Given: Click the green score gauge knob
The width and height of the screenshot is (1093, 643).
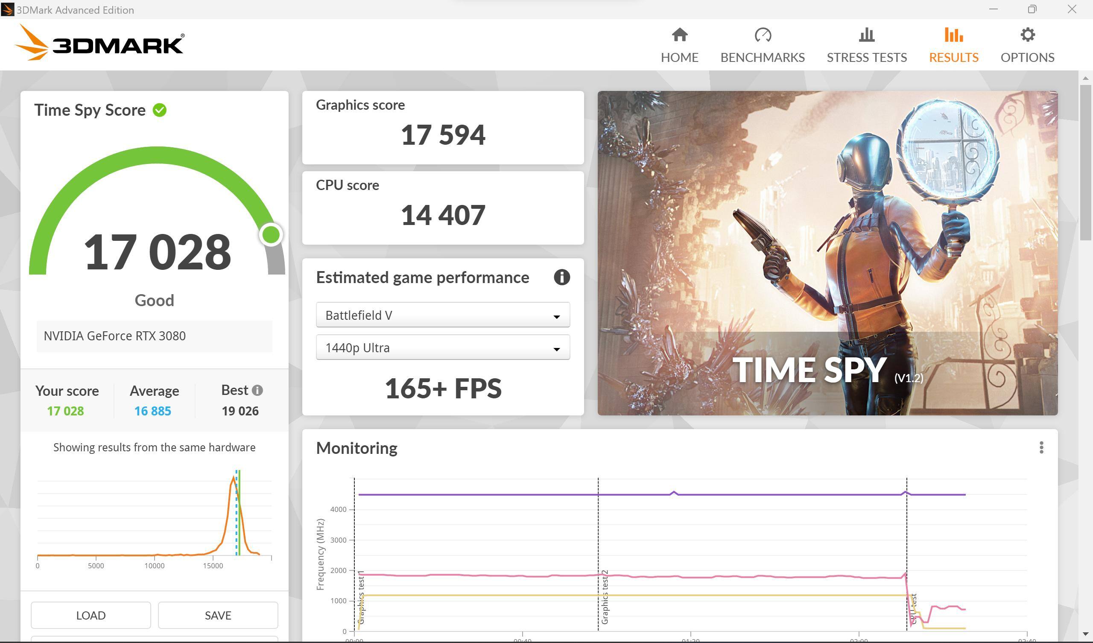Looking at the screenshot, I should point(271,235).
